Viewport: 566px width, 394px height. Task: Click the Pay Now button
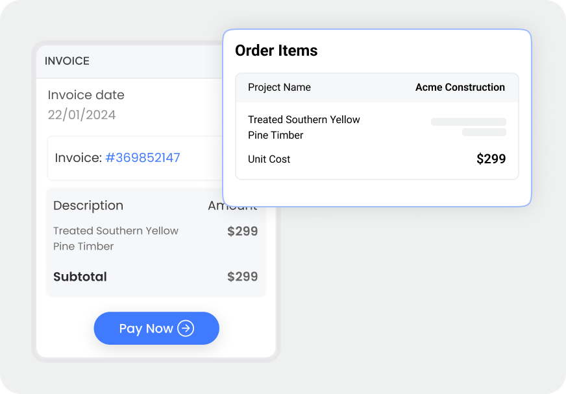pos(156,329)
